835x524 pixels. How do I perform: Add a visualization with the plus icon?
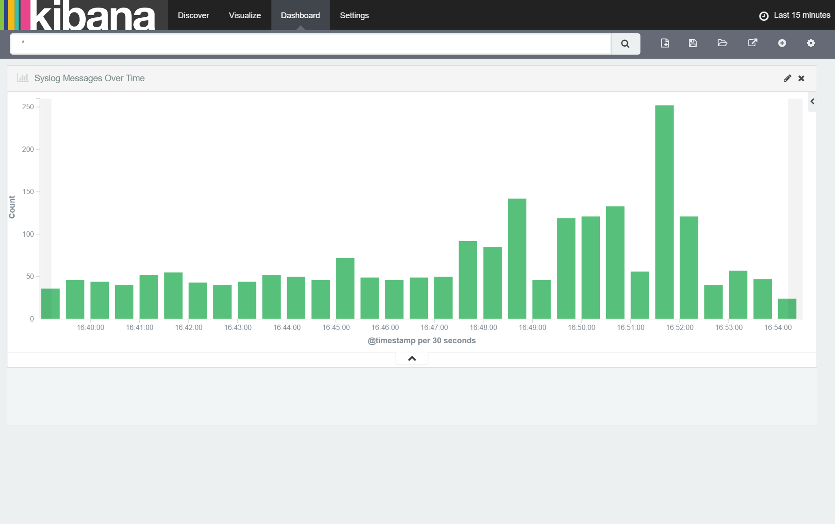click(782, 43)
